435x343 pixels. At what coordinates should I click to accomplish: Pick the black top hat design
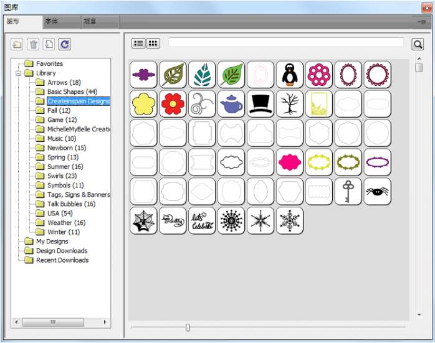tap(261, 104)
